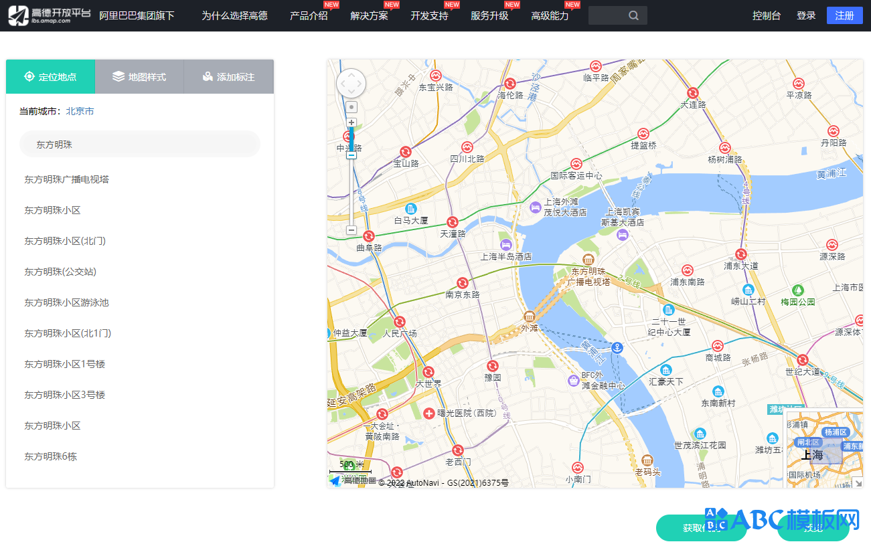Click the 商城路 metro station icon
The height and width of the screenshot is (548, 871).
(717, 346)
